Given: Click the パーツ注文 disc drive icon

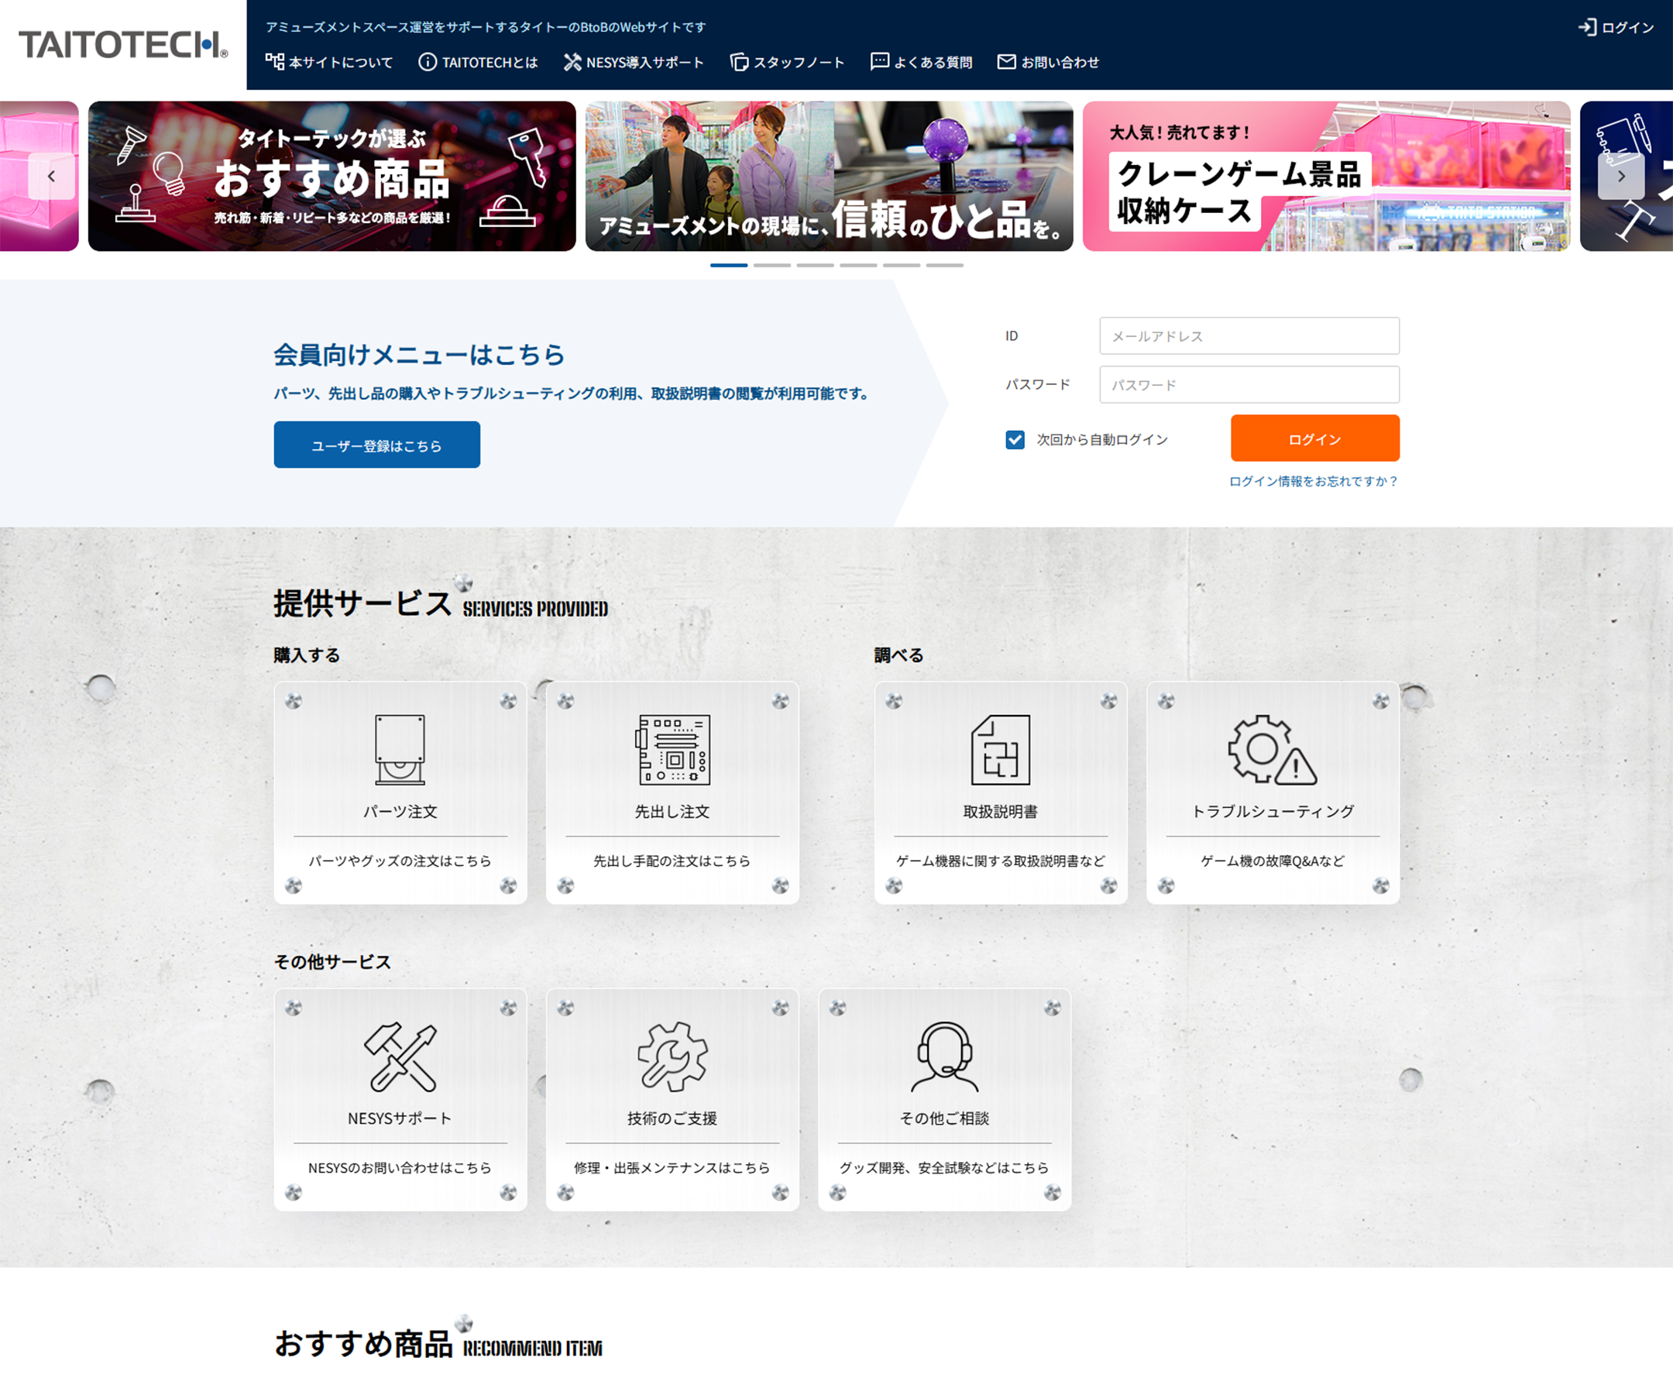Looking at the screenshot, I should (400, 749).
